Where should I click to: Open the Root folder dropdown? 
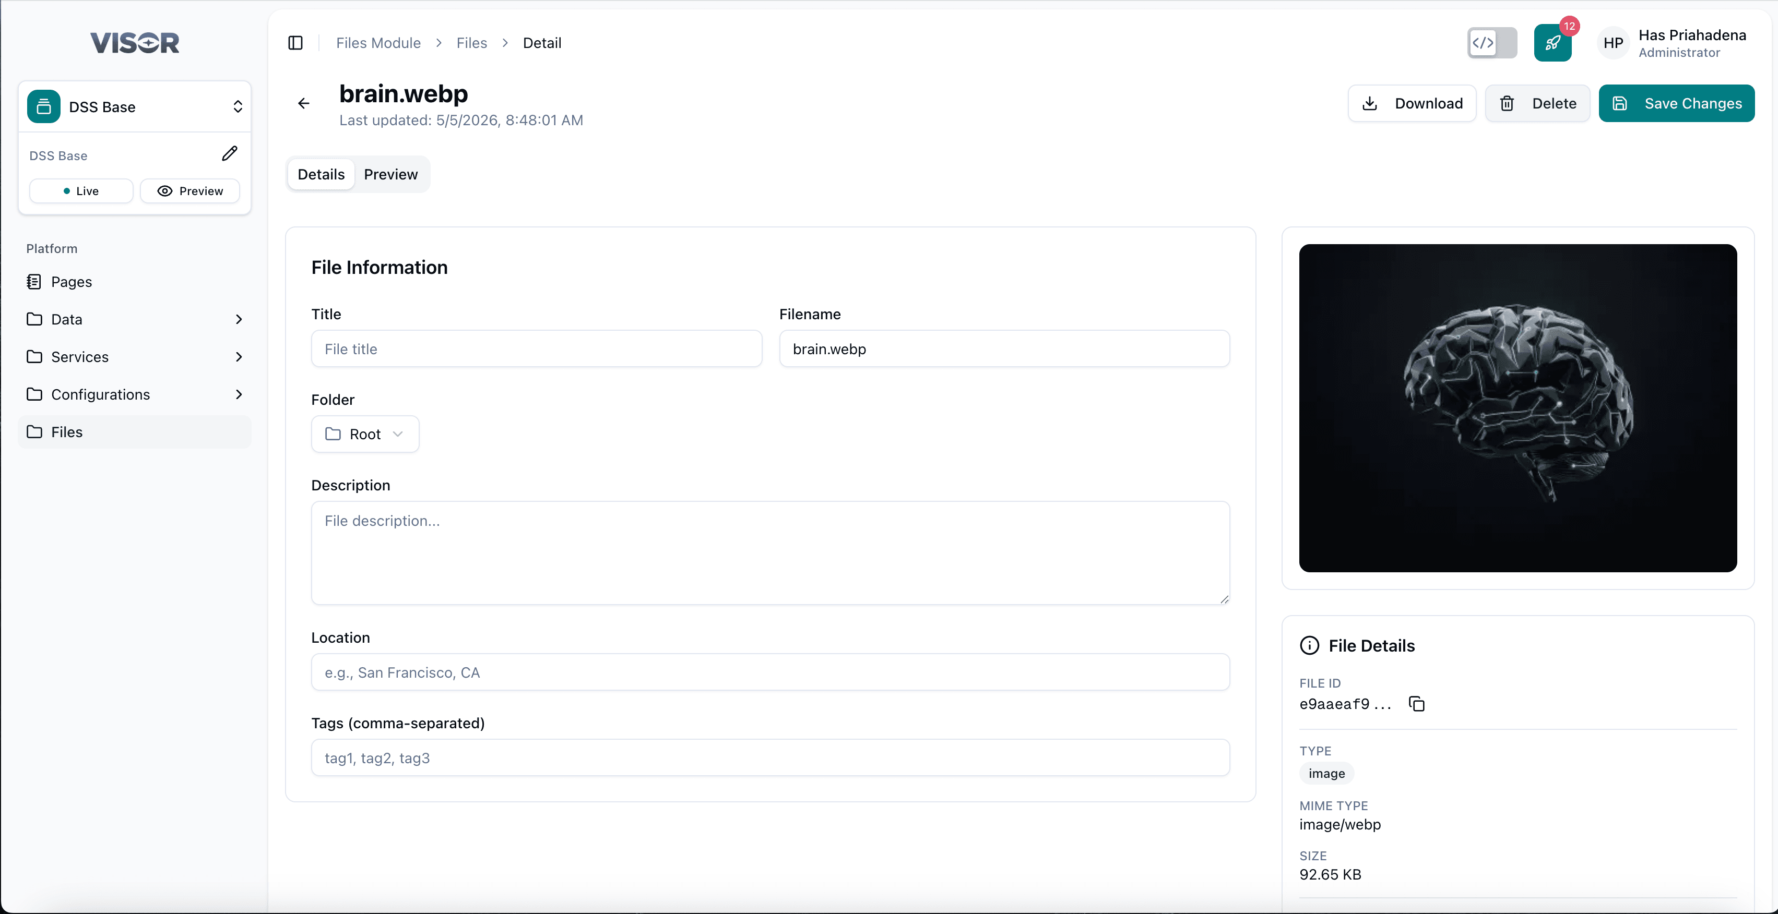[364, 434]
